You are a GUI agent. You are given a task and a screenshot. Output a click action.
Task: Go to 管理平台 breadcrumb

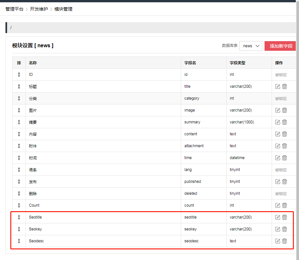click(x=14, y=9)
